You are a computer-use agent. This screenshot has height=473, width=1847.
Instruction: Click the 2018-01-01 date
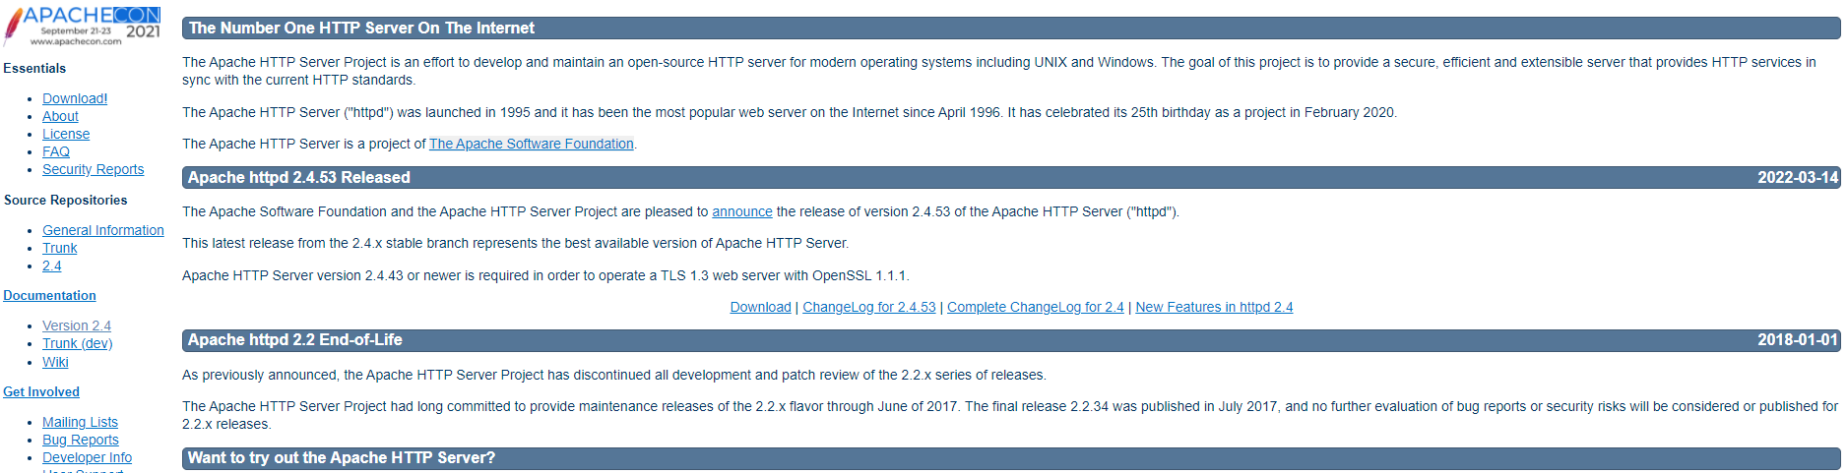pos(1798,339)
